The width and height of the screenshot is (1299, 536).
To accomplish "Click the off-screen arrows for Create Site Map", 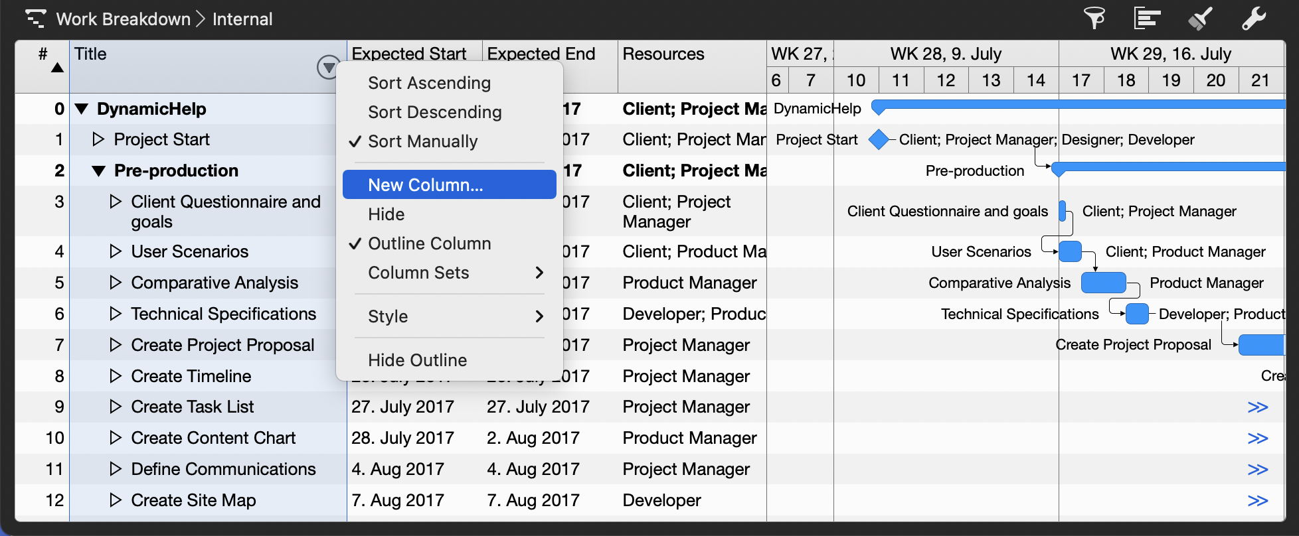I will tap(1257, 501).
